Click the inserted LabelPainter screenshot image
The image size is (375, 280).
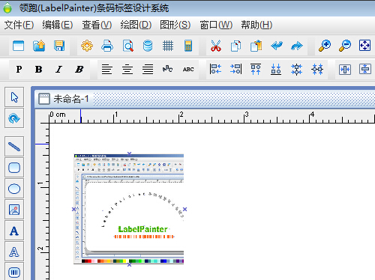129,209
